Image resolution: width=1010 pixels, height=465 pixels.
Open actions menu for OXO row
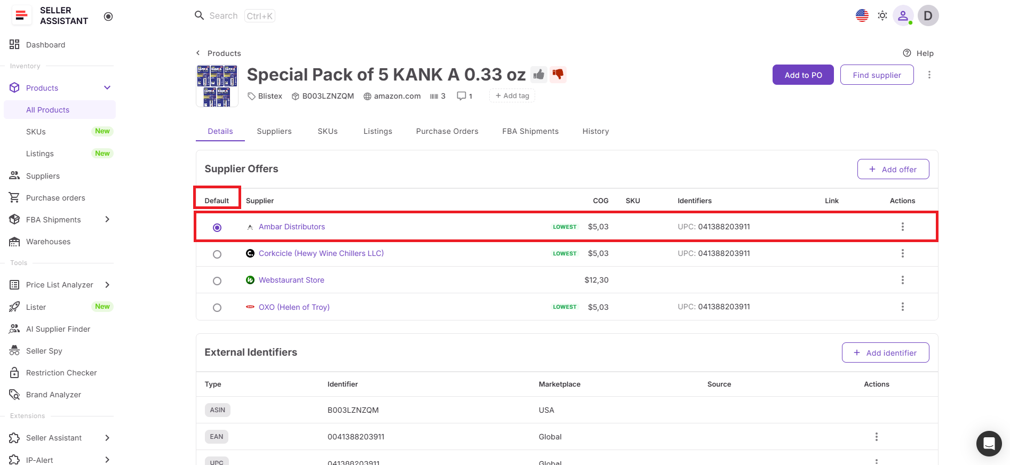[x=903, y=307]
